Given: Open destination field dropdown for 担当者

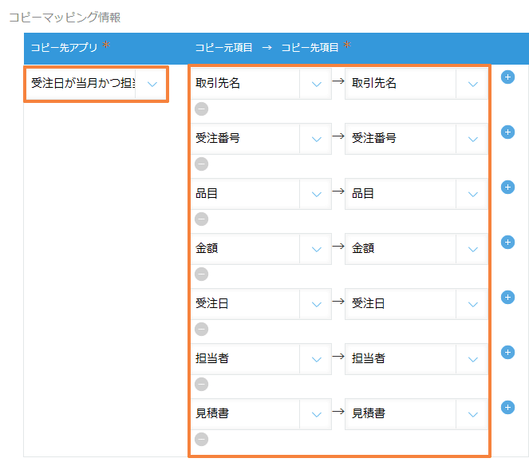Looking at the screenshot, I should coord(416,358).
